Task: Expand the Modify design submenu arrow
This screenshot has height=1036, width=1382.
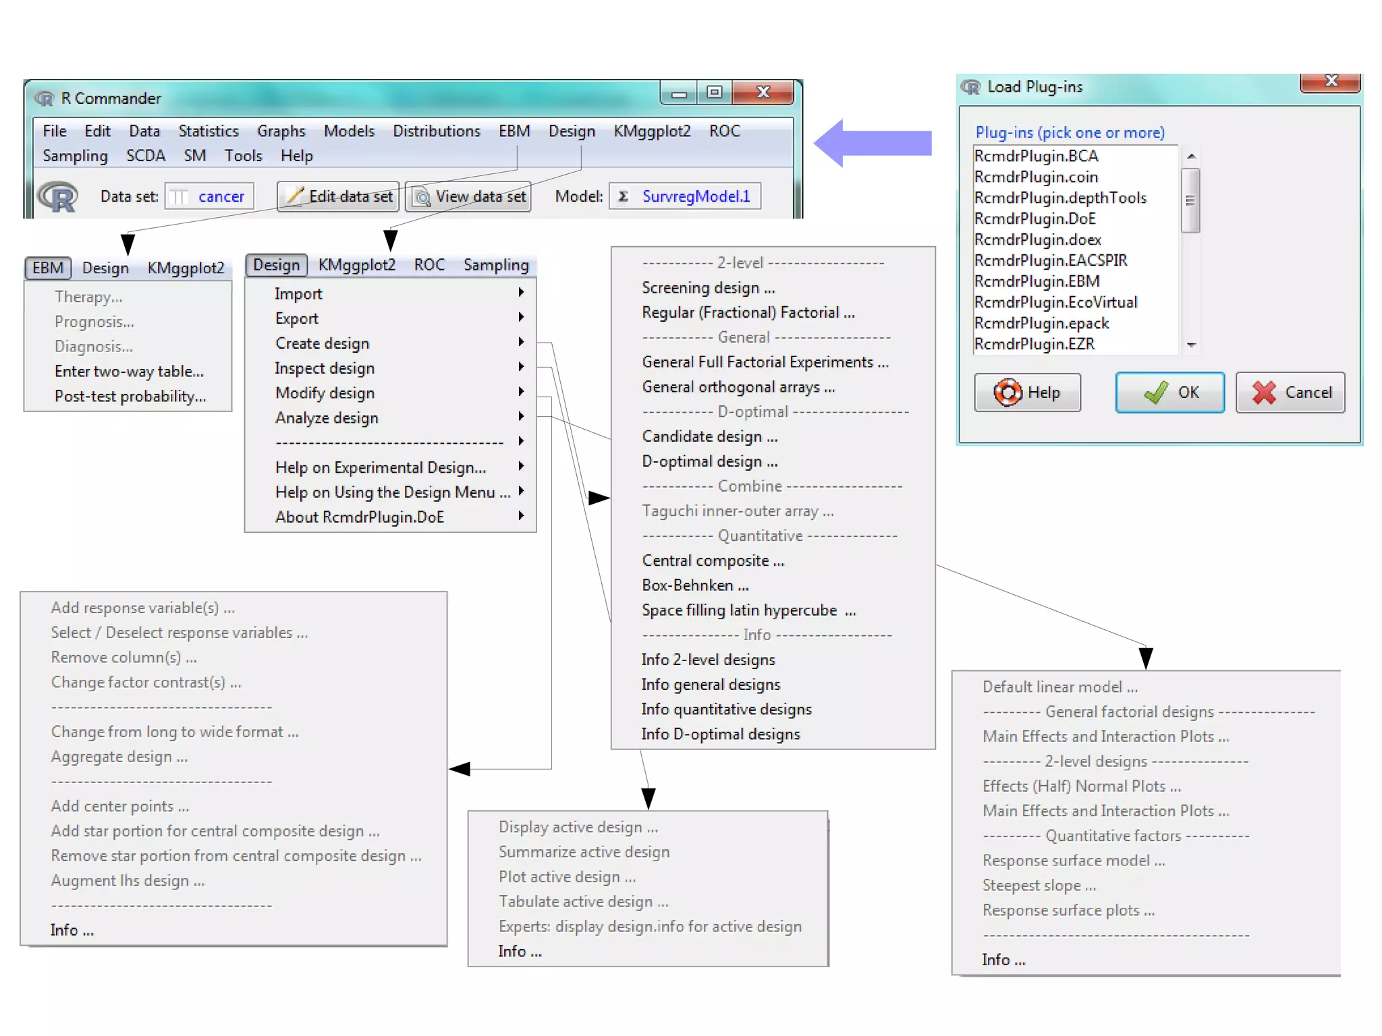Action: coord(521,392)
